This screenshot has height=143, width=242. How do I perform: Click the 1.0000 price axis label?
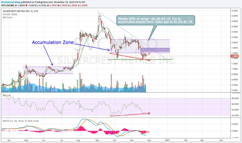(x=234, y=69)
